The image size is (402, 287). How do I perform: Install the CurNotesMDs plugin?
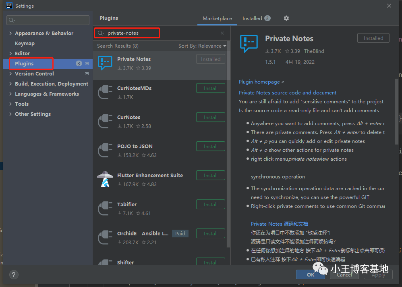coord(211,88)
